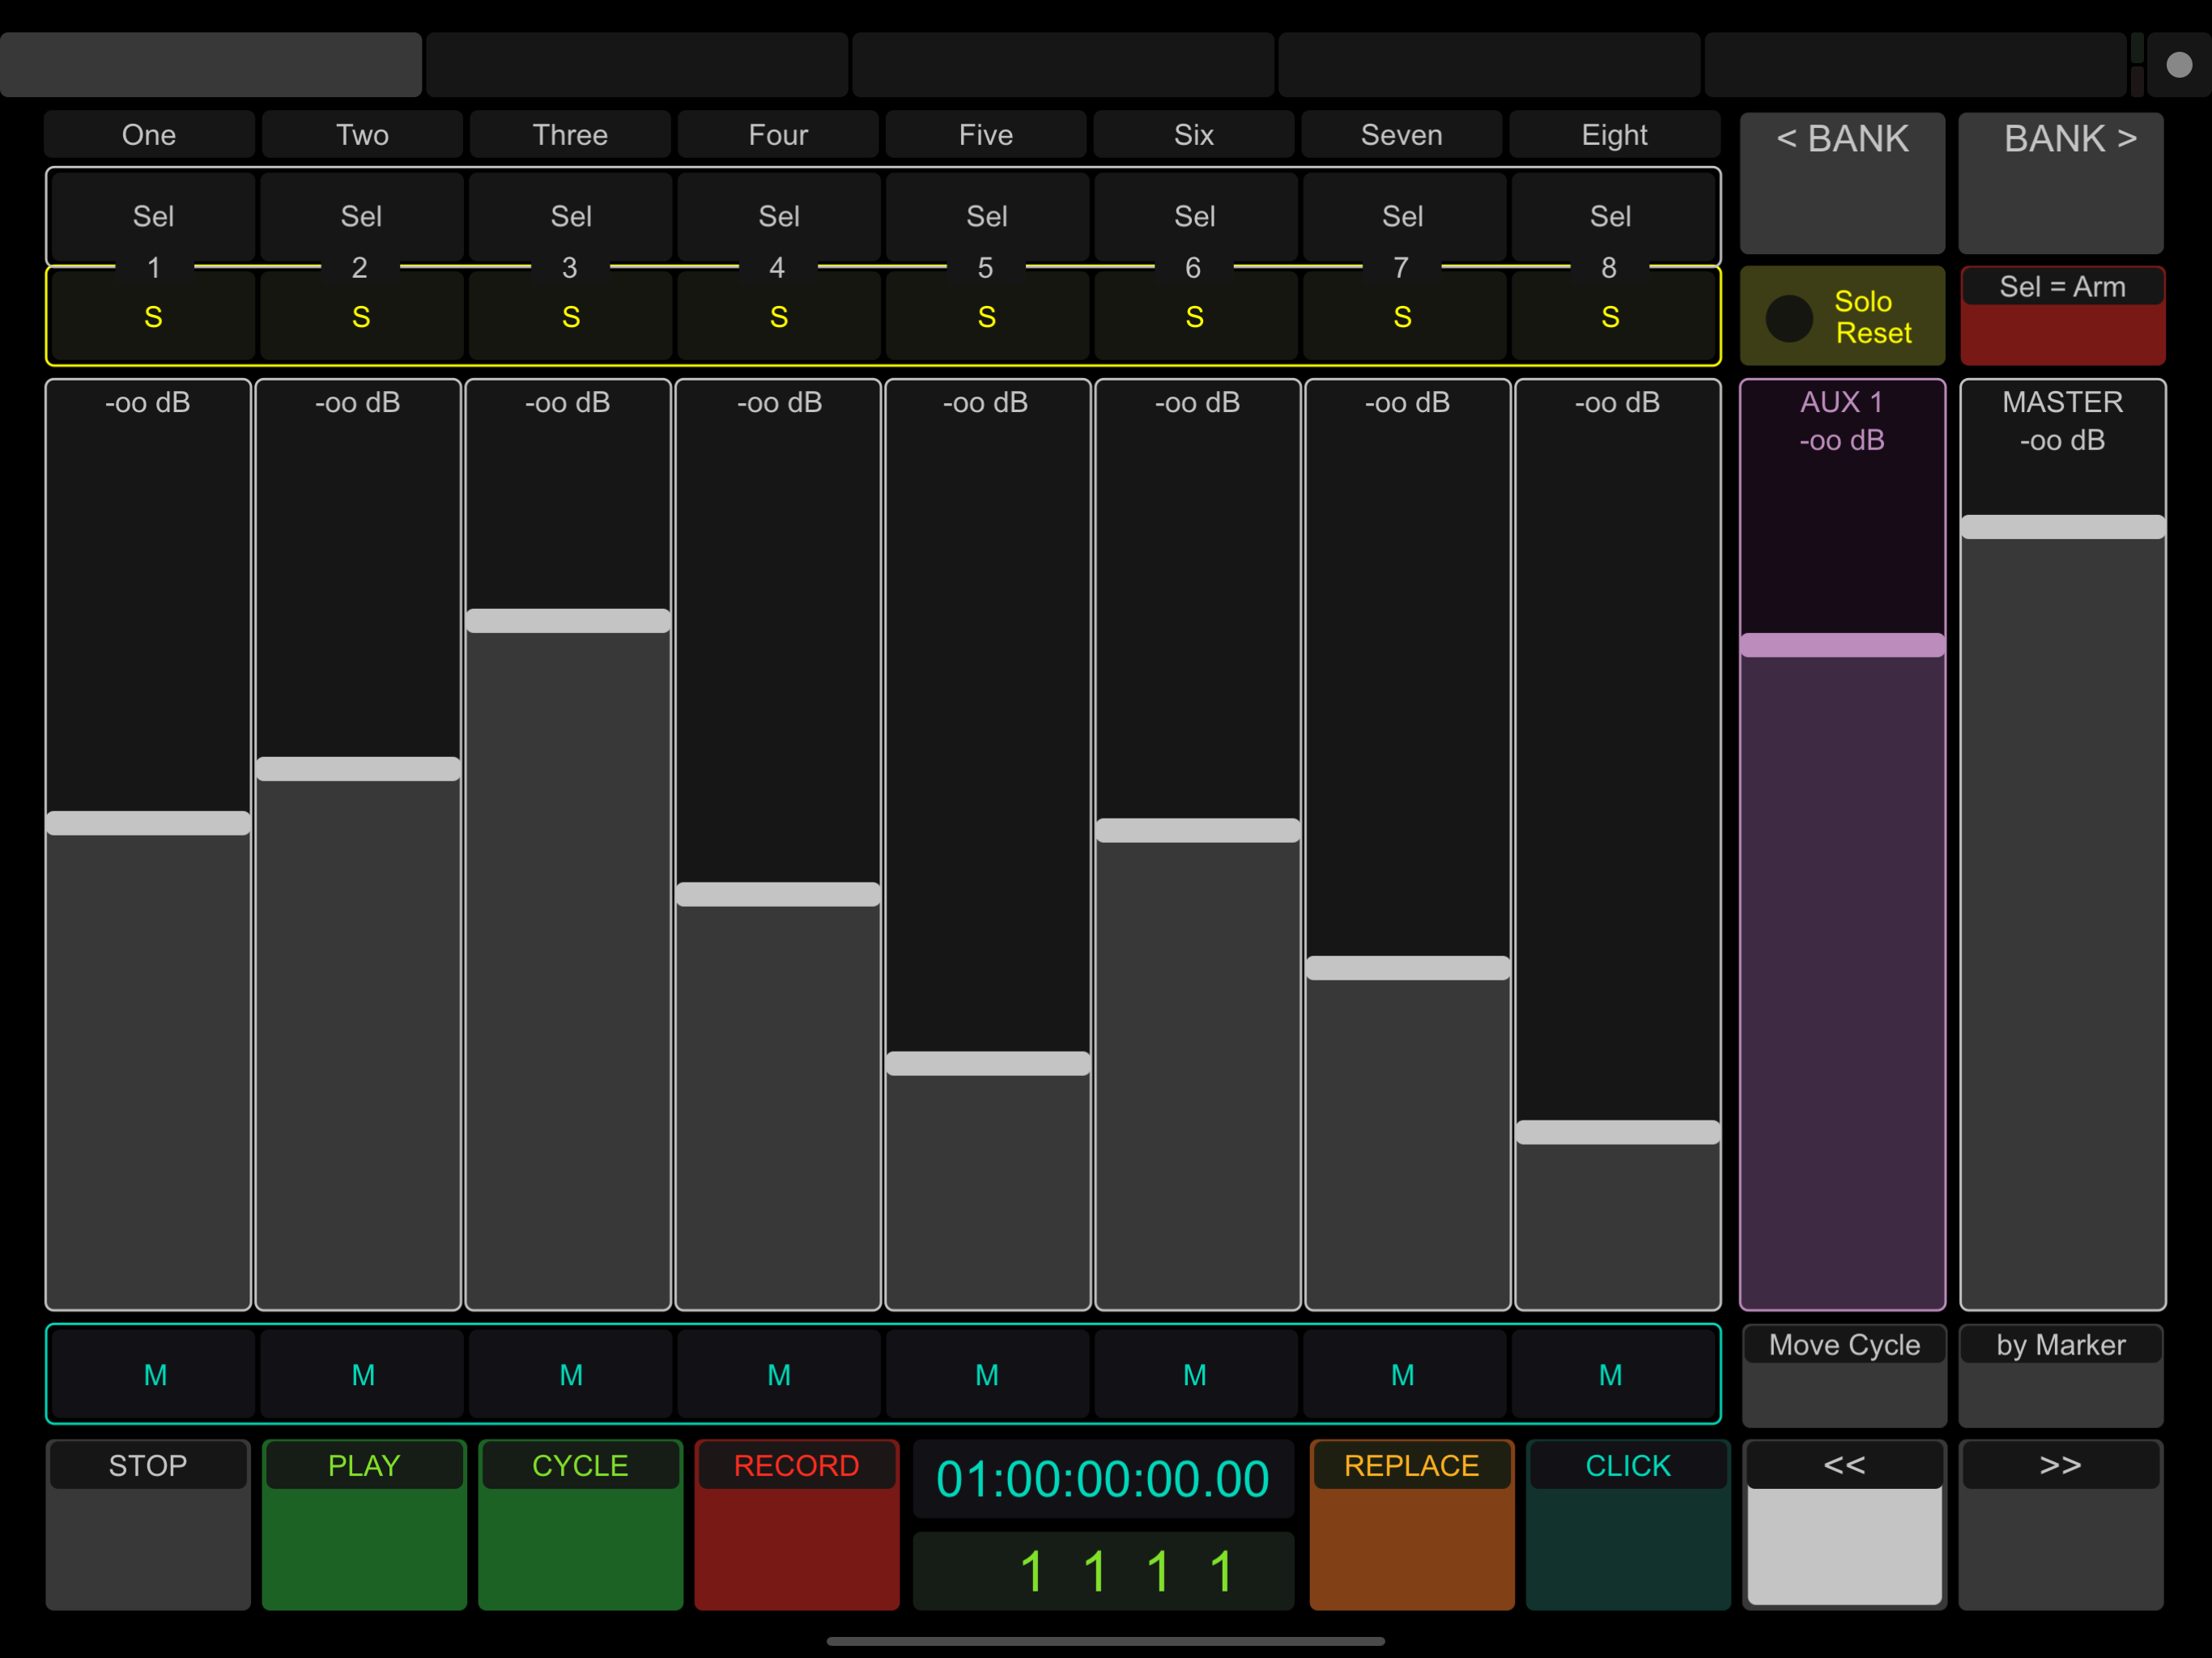Solo channel 3 with its S button
This screenshot has height=1658, width=2212.
[x=570, y=317]
